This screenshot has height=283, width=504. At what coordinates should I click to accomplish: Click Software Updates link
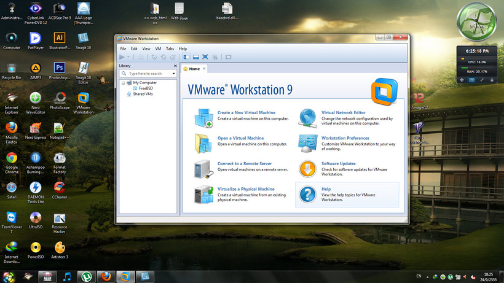pyautogui.click(x=339, y=164)
